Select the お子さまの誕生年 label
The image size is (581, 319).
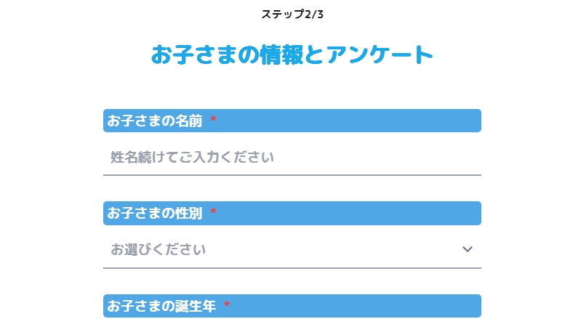(161, 306)
